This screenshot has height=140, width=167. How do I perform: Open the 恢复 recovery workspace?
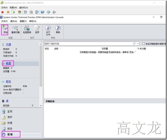[10, 123]
